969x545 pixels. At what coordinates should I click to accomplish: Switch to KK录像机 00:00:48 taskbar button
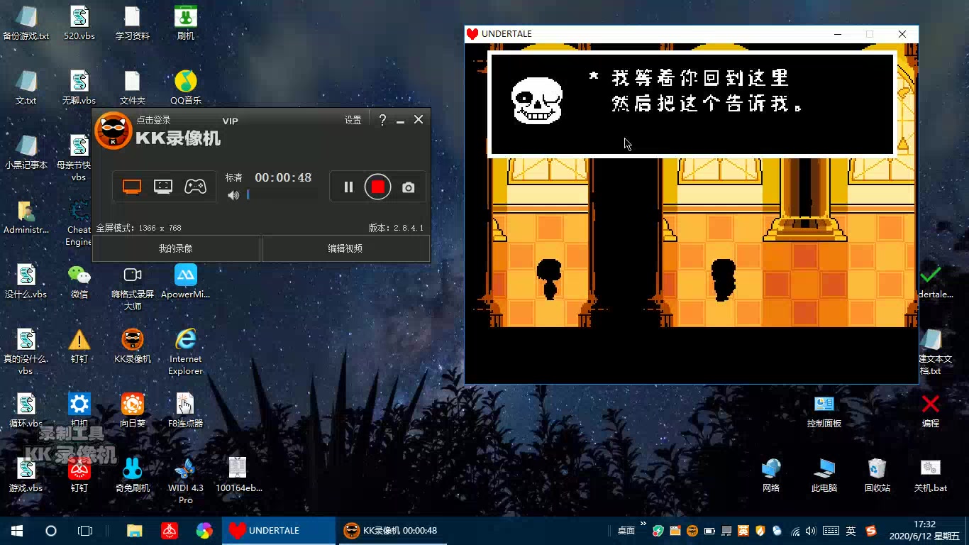coord(393,531)
